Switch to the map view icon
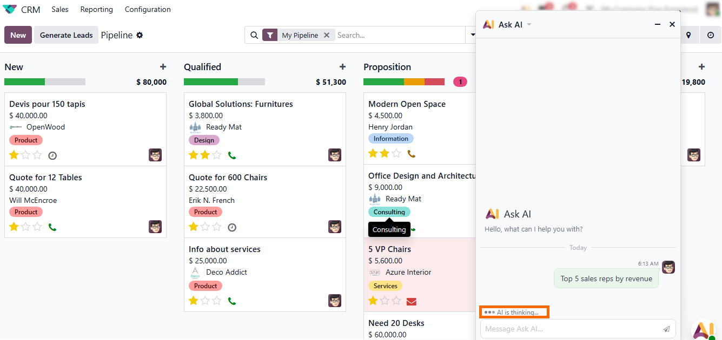Screen dimensions: 722x340 coord(688,35)
